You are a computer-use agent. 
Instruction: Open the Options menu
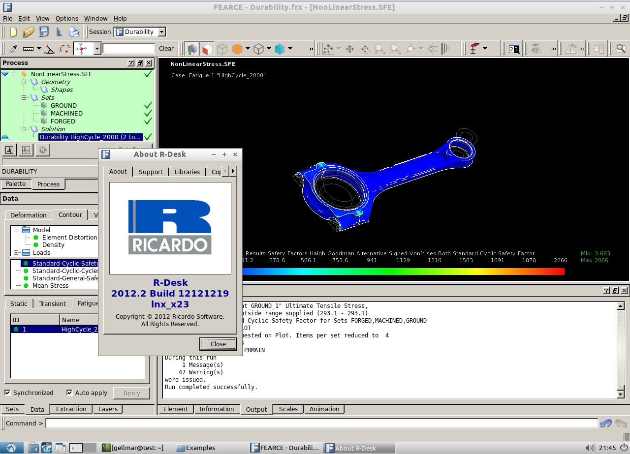(66, 18)
